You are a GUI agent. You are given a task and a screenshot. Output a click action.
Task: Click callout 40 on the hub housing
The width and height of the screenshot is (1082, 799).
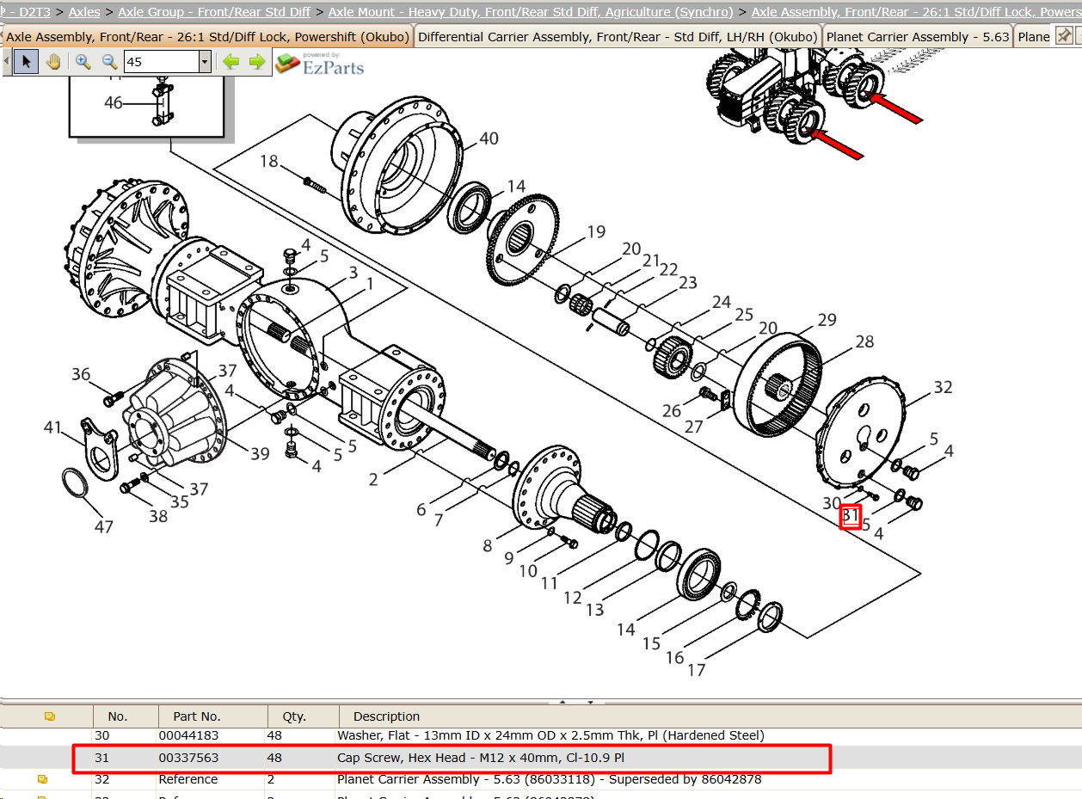click(489, 138)
